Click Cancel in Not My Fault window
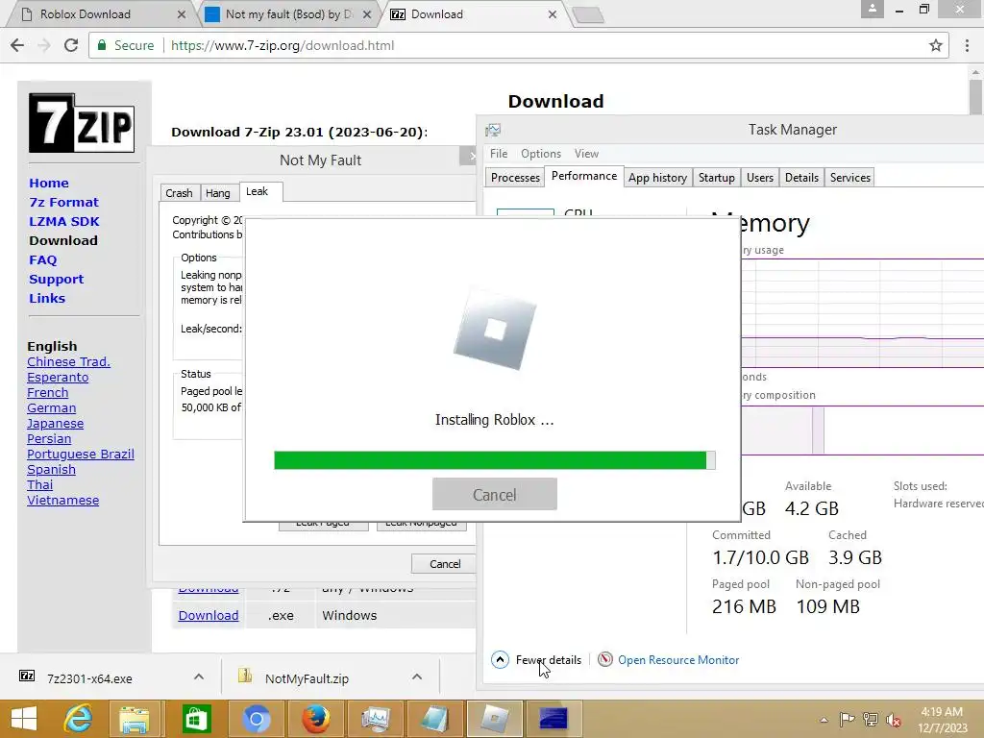 coord(445,563)
